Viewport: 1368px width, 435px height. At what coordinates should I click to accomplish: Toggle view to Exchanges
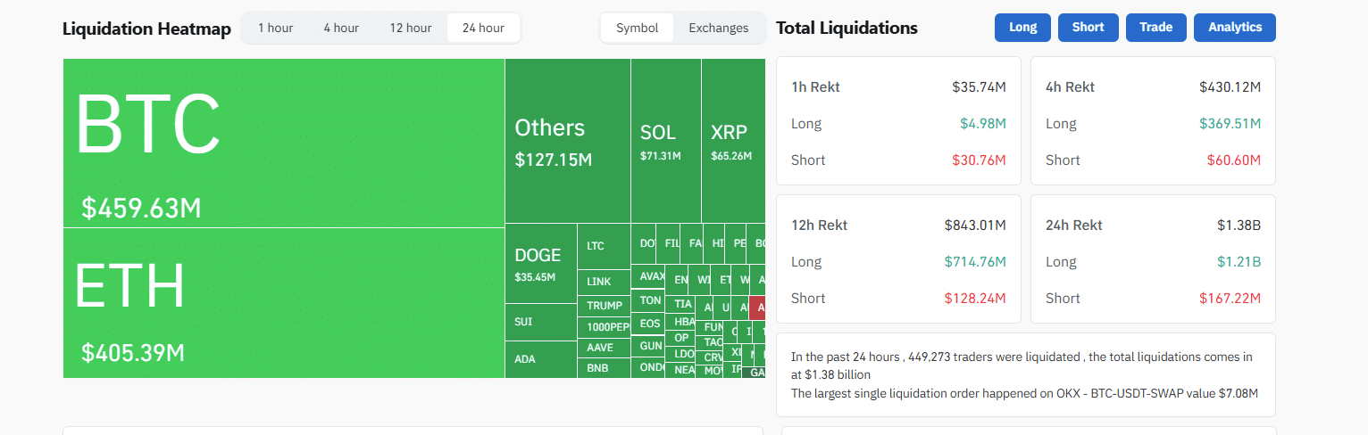[719, 28]
